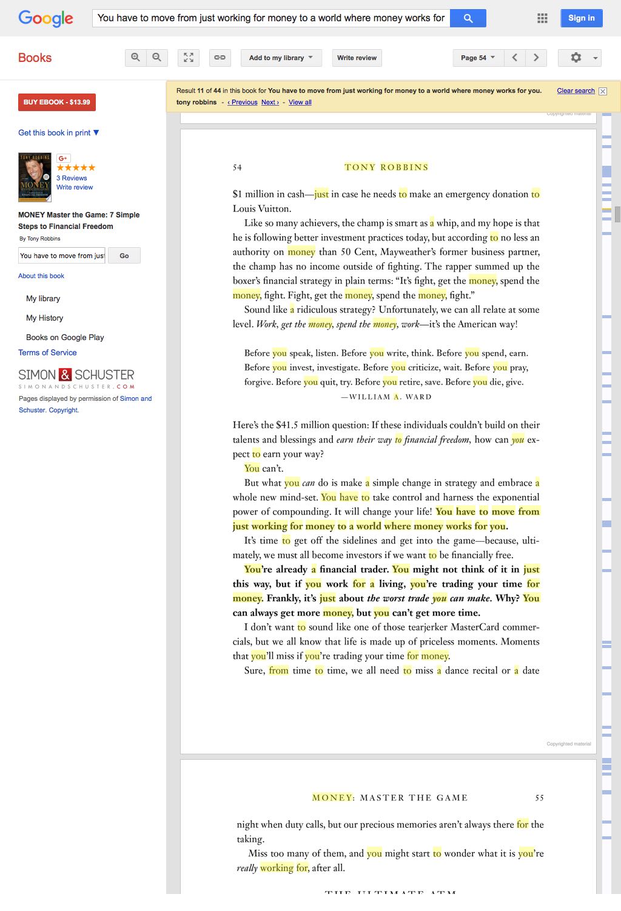This screenshot has height=911, width=621.
Task: Open Books on Google Play
Action: click(x=65, y=337)
